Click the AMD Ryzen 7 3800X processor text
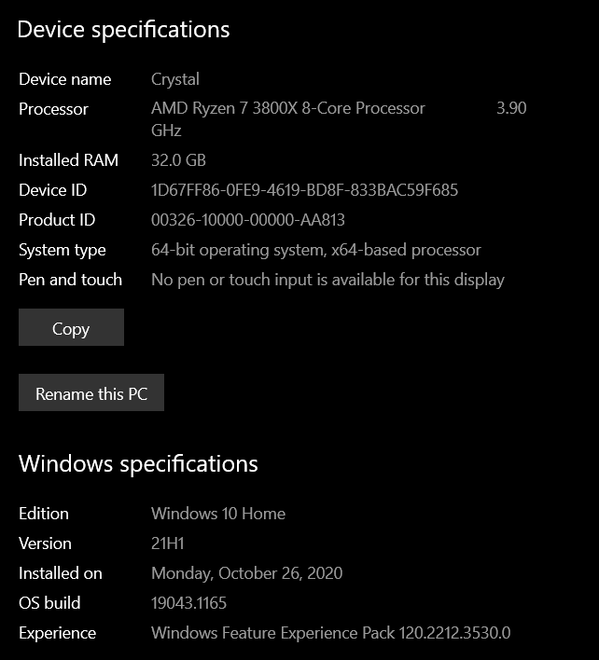The width and height of the screenshot is (599, 660). pyautogui.click(x=287, y=109)
